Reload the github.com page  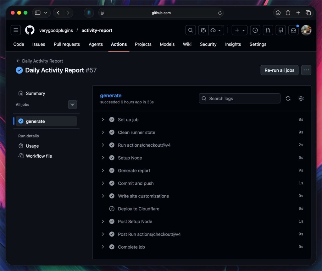click(220, 13)
